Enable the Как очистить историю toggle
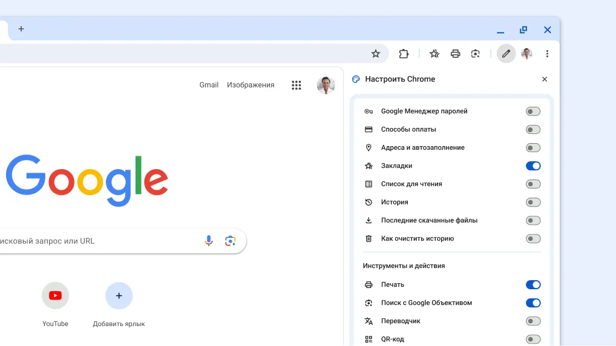The image size is (616, 346). coord(533,239)
